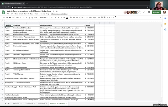
Task: Open activity dashboard trend icon
Action: point(144,12)
